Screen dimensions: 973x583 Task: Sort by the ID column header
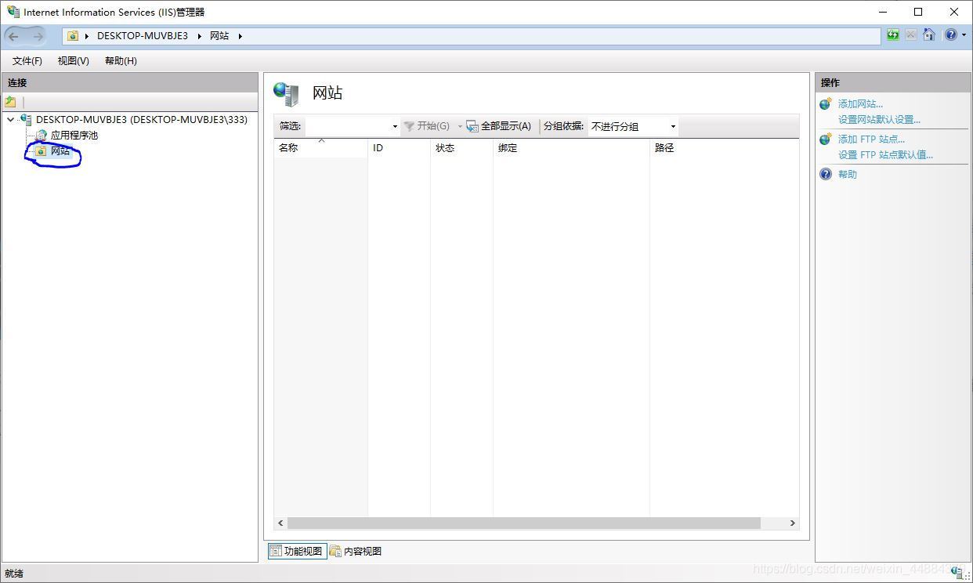(399, 148)
